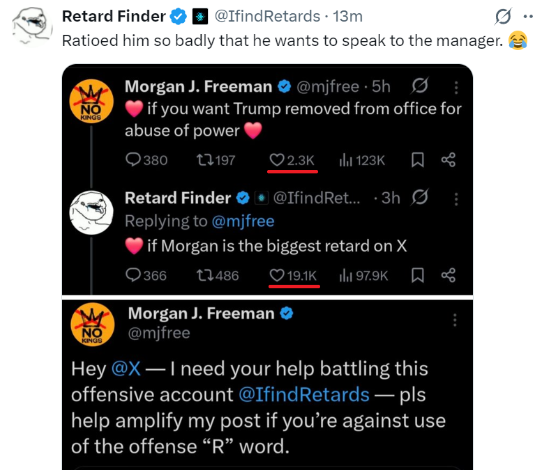Open Morgan's No Kings profile avatar at bottom

[x=93, y=324]
